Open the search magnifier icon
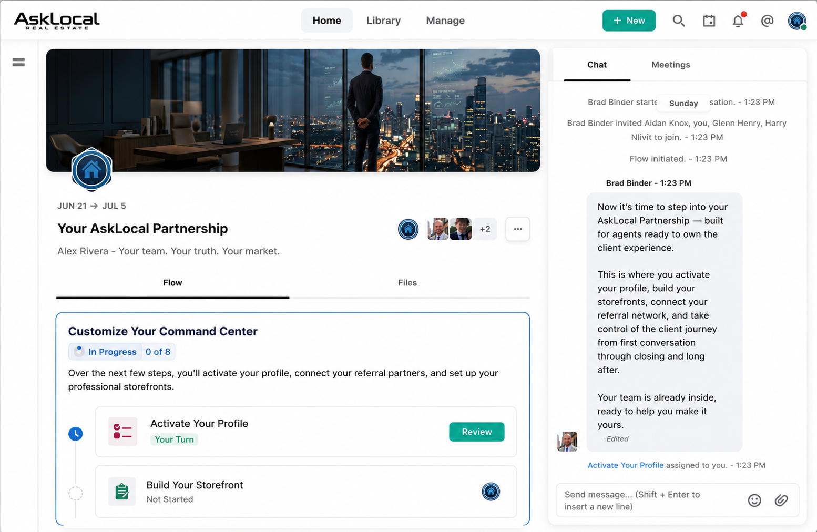The image size is (817, 532). [678, 21]
